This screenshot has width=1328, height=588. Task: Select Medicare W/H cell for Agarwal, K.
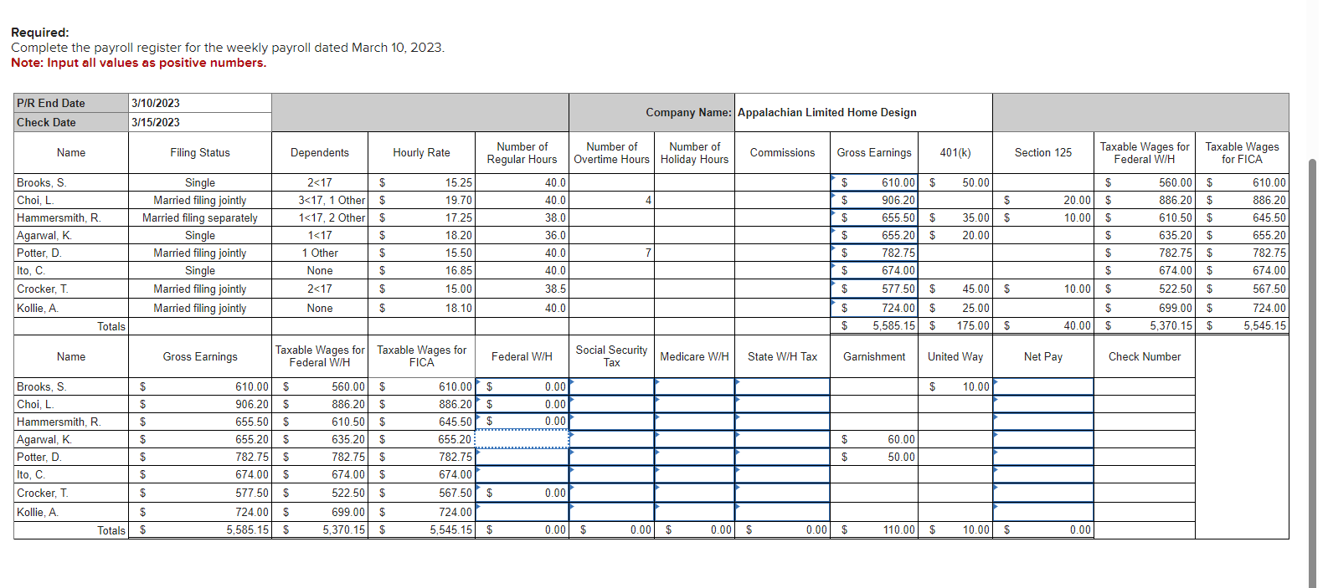(694, 439)
